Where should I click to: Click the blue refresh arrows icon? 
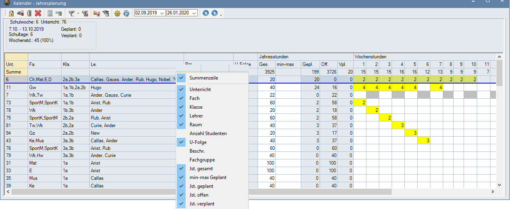pyautogui.click(x=126, y=13)
